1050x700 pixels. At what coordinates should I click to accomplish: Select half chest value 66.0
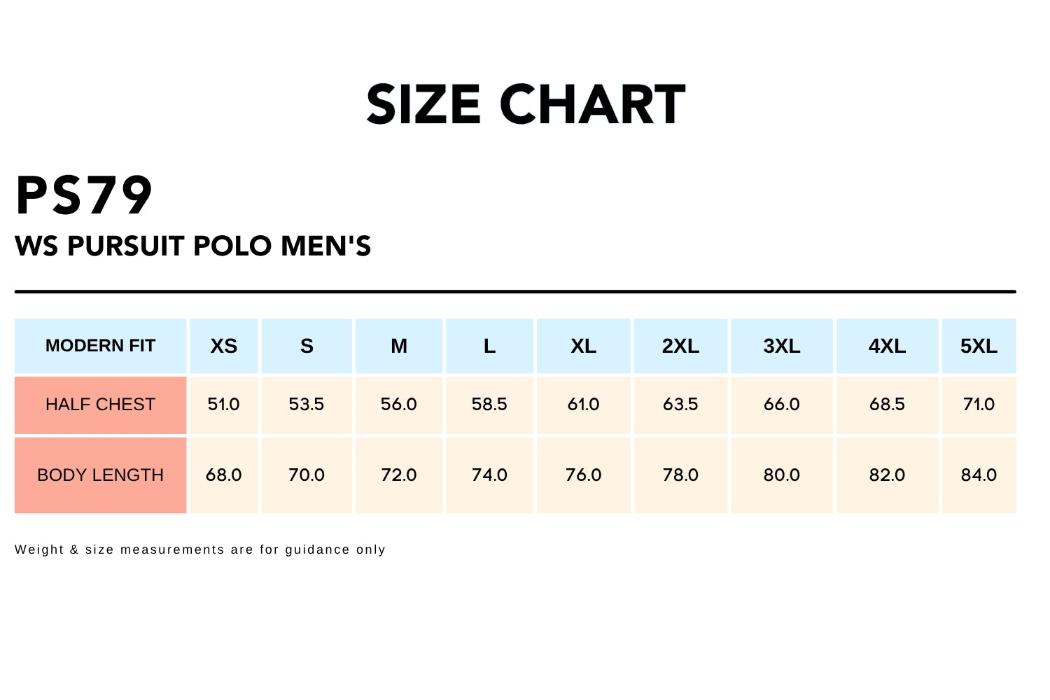[781, 405]
